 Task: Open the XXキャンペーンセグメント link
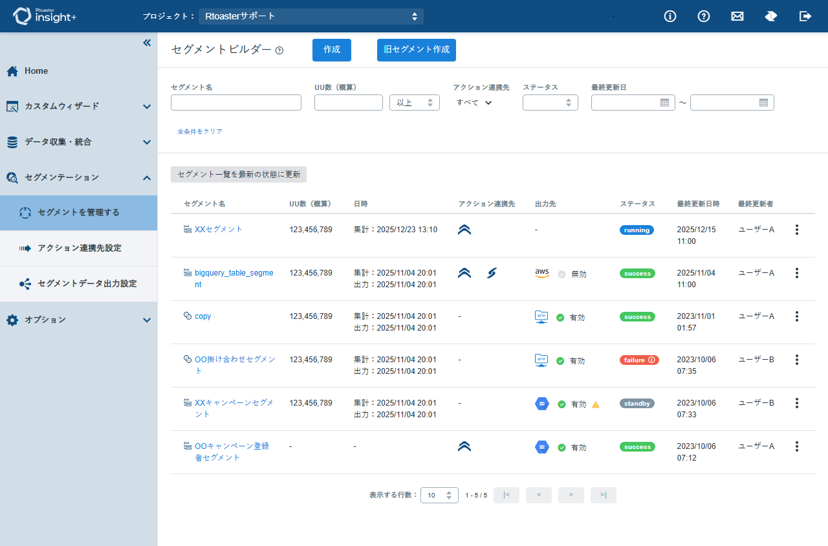[234, 409]
